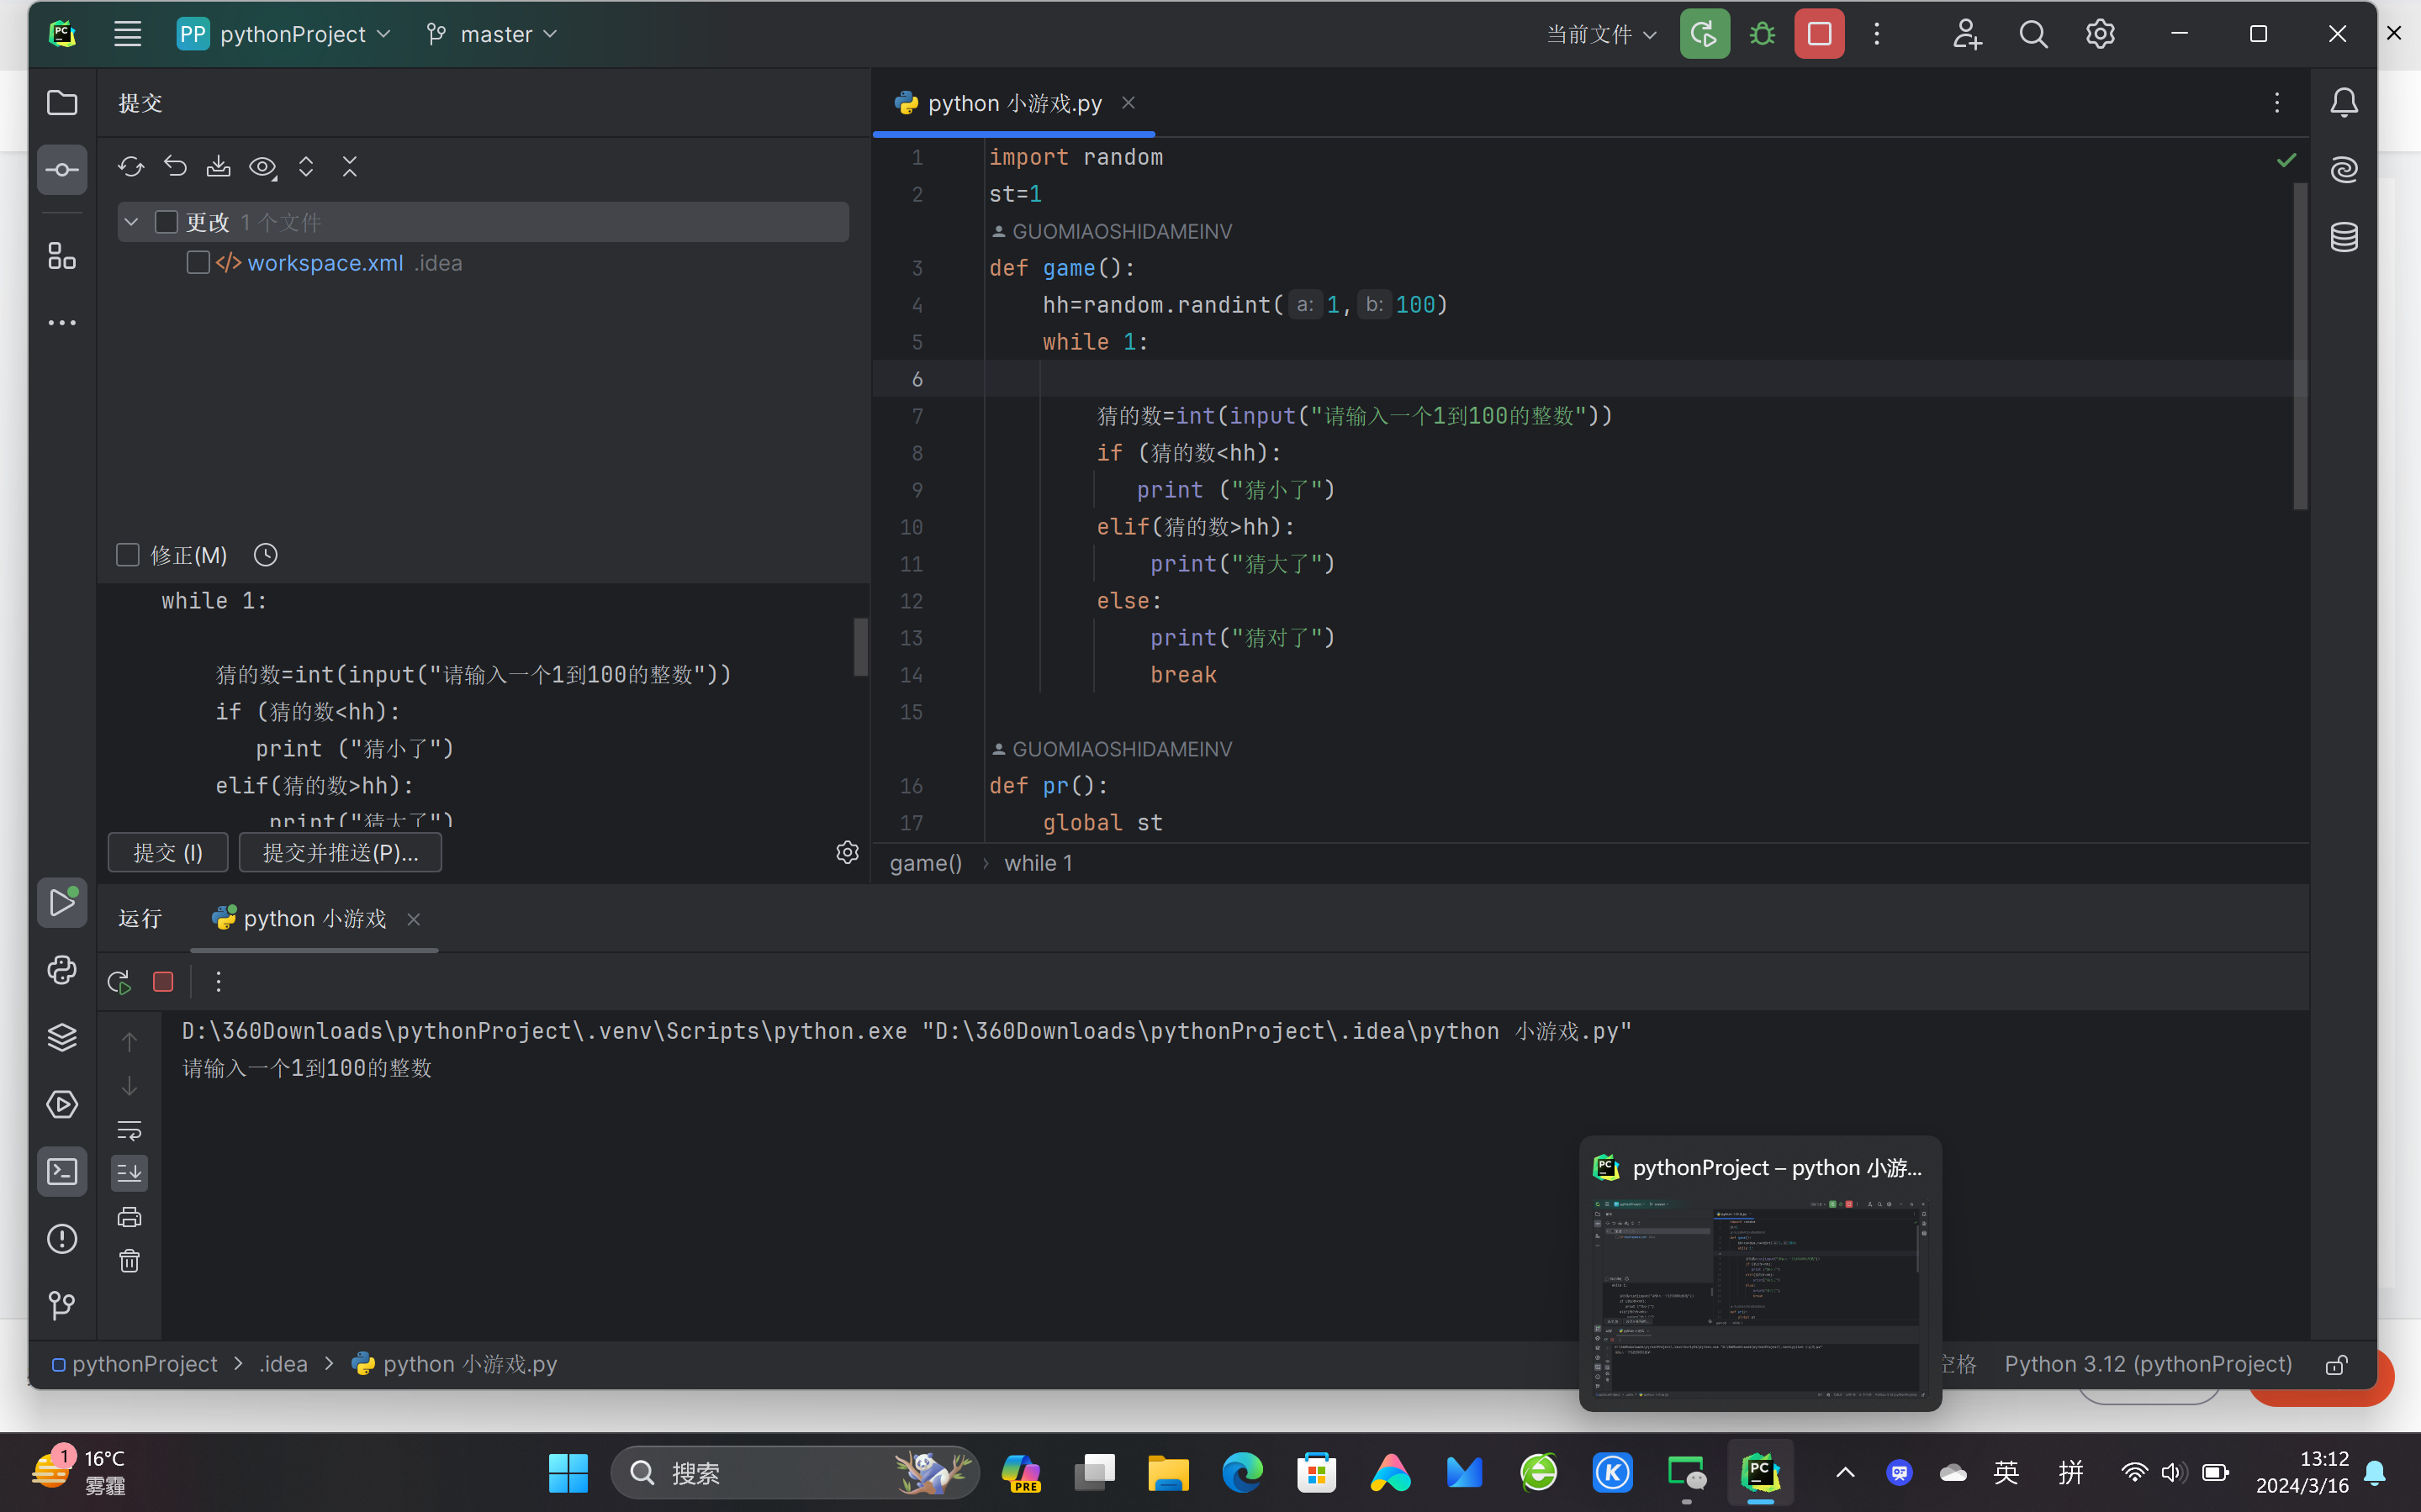The height and width of the screenshot is (1512, 2421).
Task: Click the Shelve changes icon
Action: (218, 166)
